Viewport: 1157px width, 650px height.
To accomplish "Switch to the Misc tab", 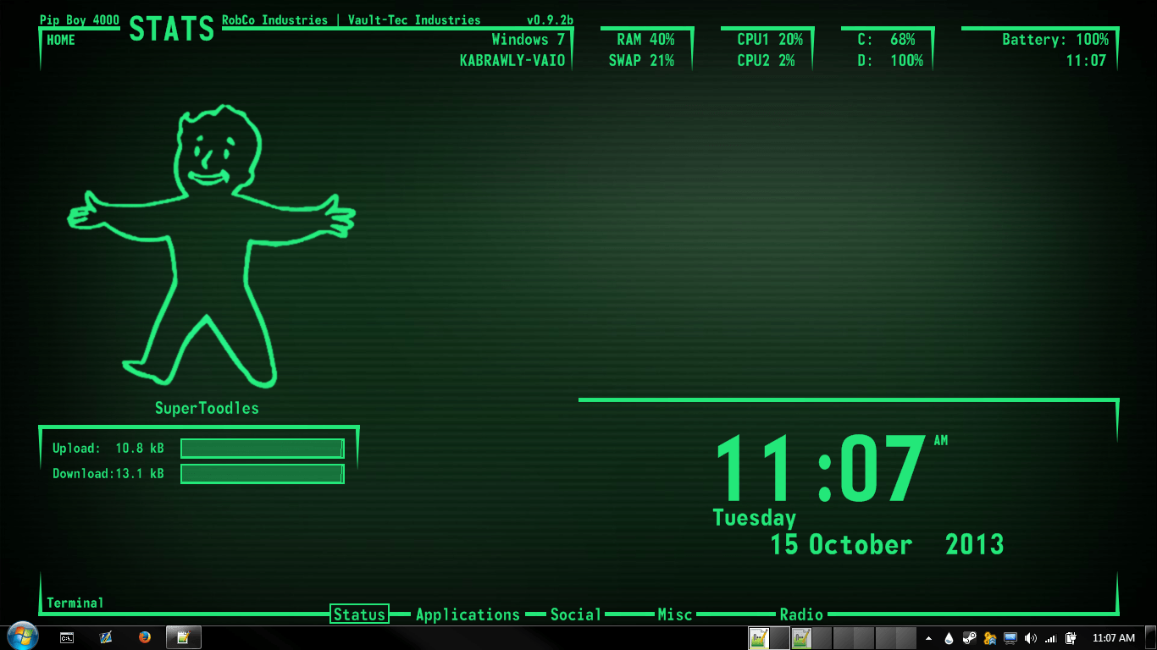I will point(674,614).
